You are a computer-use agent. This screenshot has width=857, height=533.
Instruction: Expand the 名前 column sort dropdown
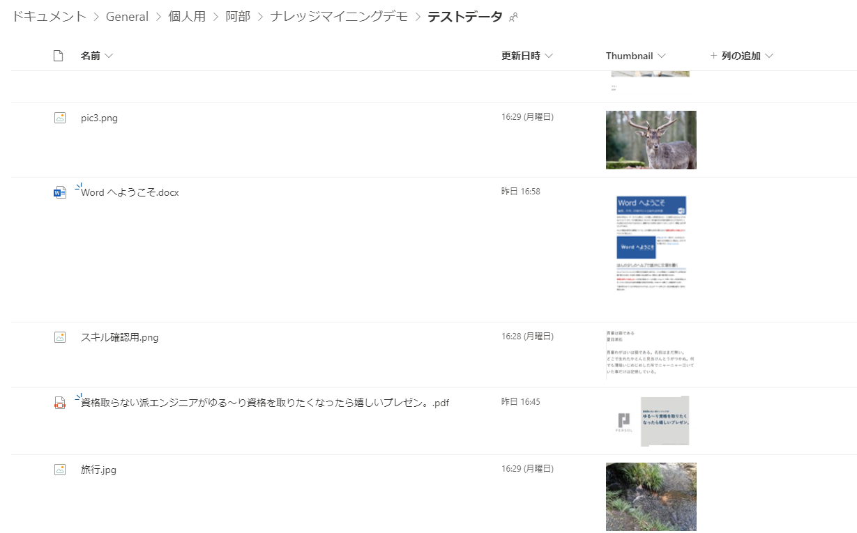click(x=109, y=56)
